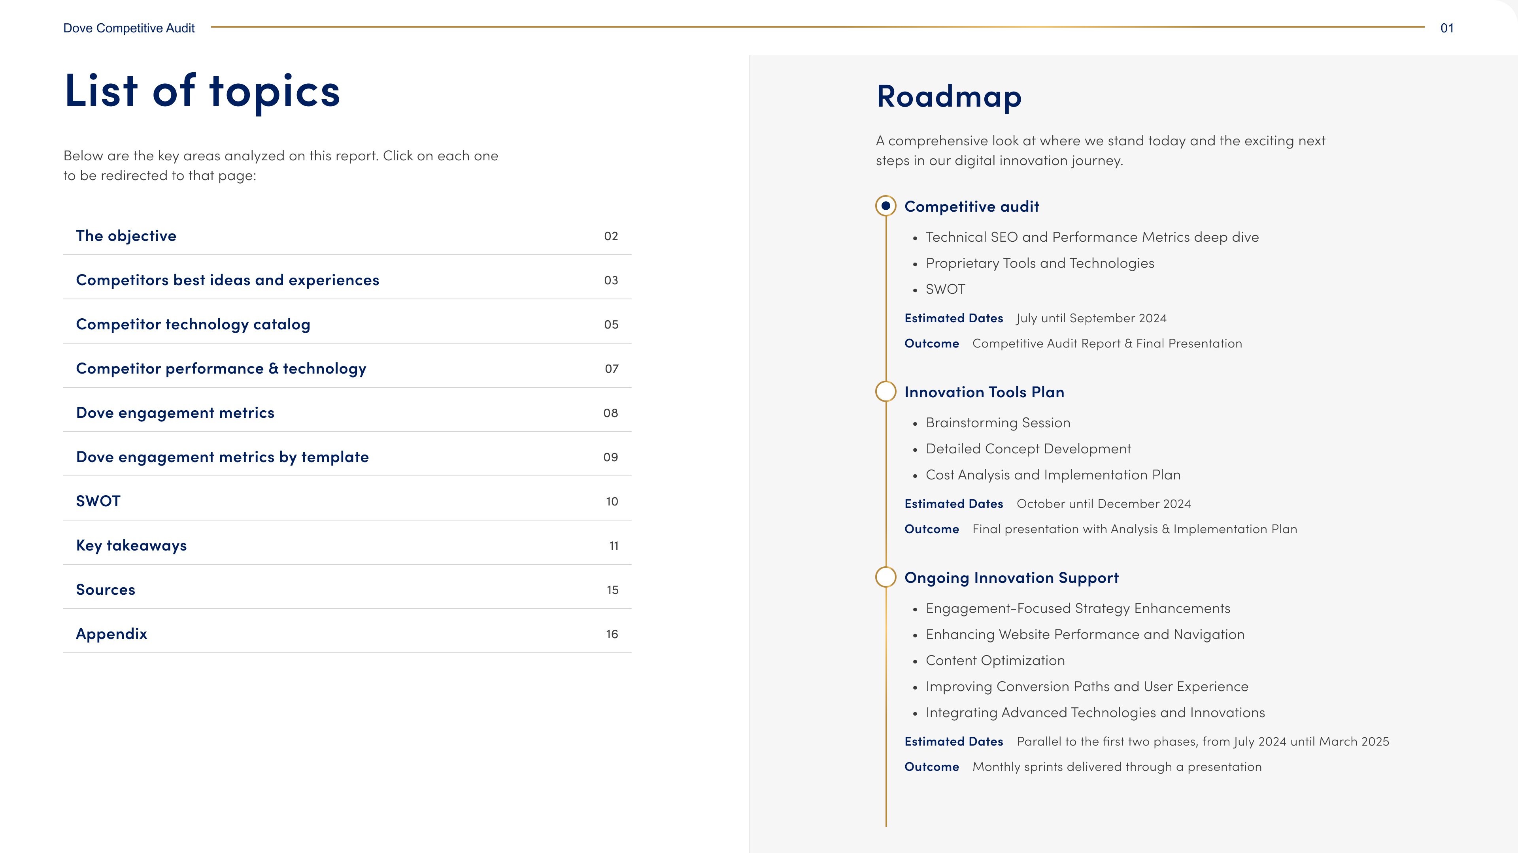Click 'Detailed Concept Development' bullet
1518x853 pixels.
tap(1028, 449)
